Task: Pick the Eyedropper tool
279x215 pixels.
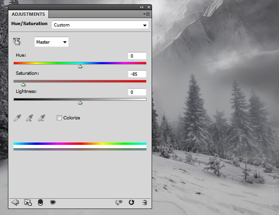Action: (x=18, y=117)
